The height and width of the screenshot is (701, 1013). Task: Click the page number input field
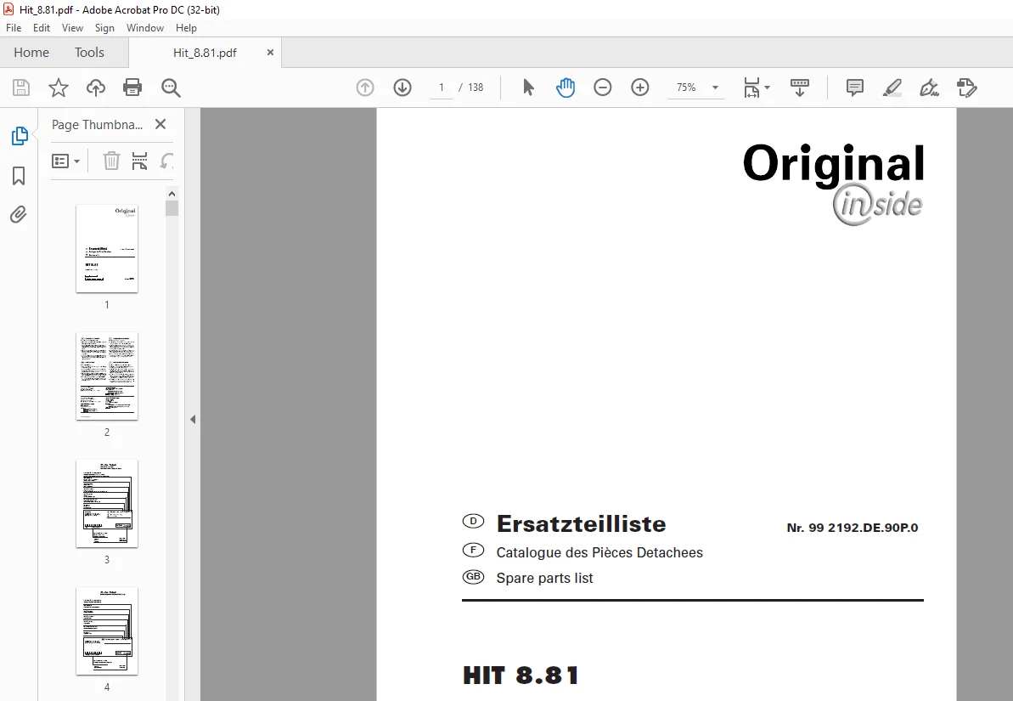(442, 88)
